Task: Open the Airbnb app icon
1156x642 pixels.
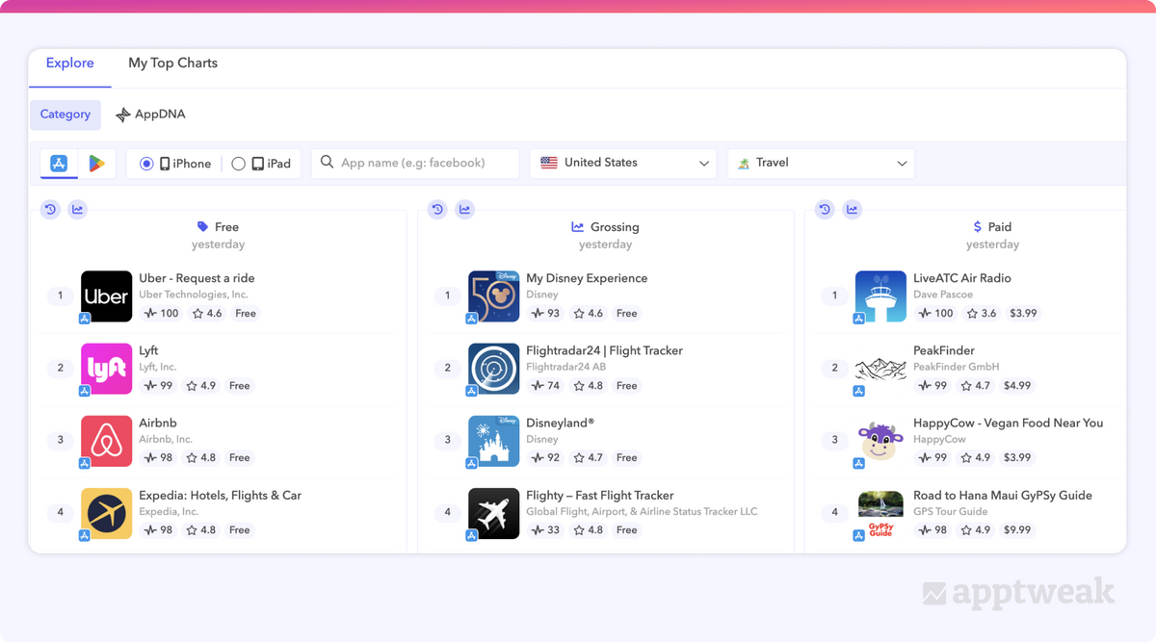Action: (106, 441)
